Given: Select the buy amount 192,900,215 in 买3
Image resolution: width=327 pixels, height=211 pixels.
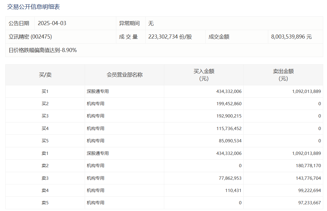Looking at the screenshot, I should click(229, 116).
